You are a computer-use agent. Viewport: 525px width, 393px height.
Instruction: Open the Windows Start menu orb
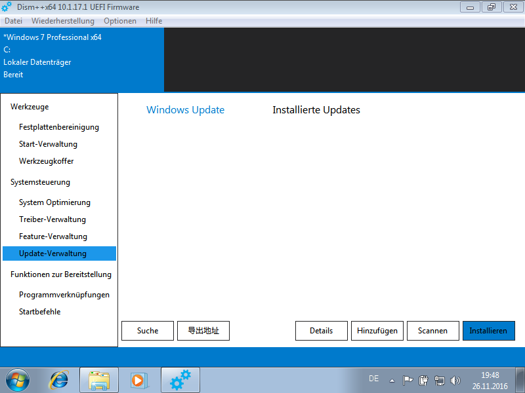tap(18, 381)
